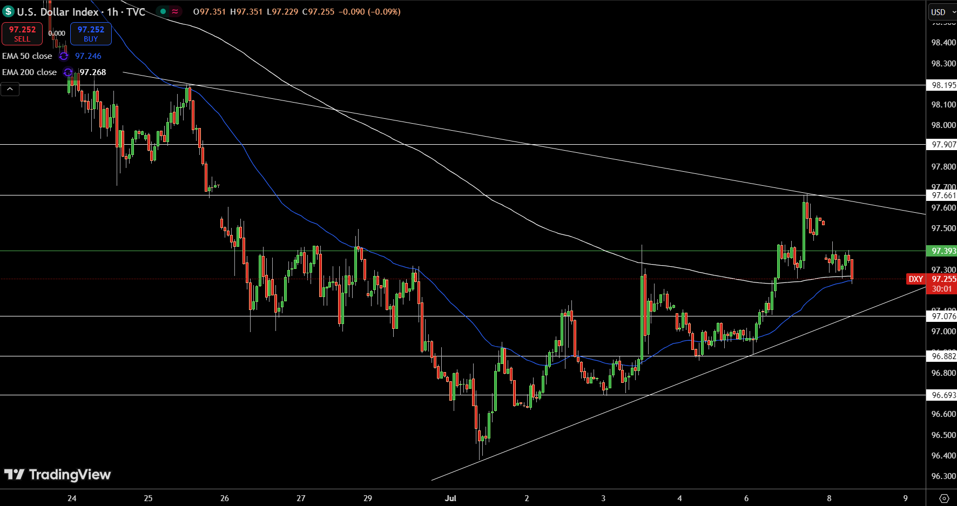Click the 97.907 horizontal line price label
957x506 pixels.
click(x=942, y=145)
